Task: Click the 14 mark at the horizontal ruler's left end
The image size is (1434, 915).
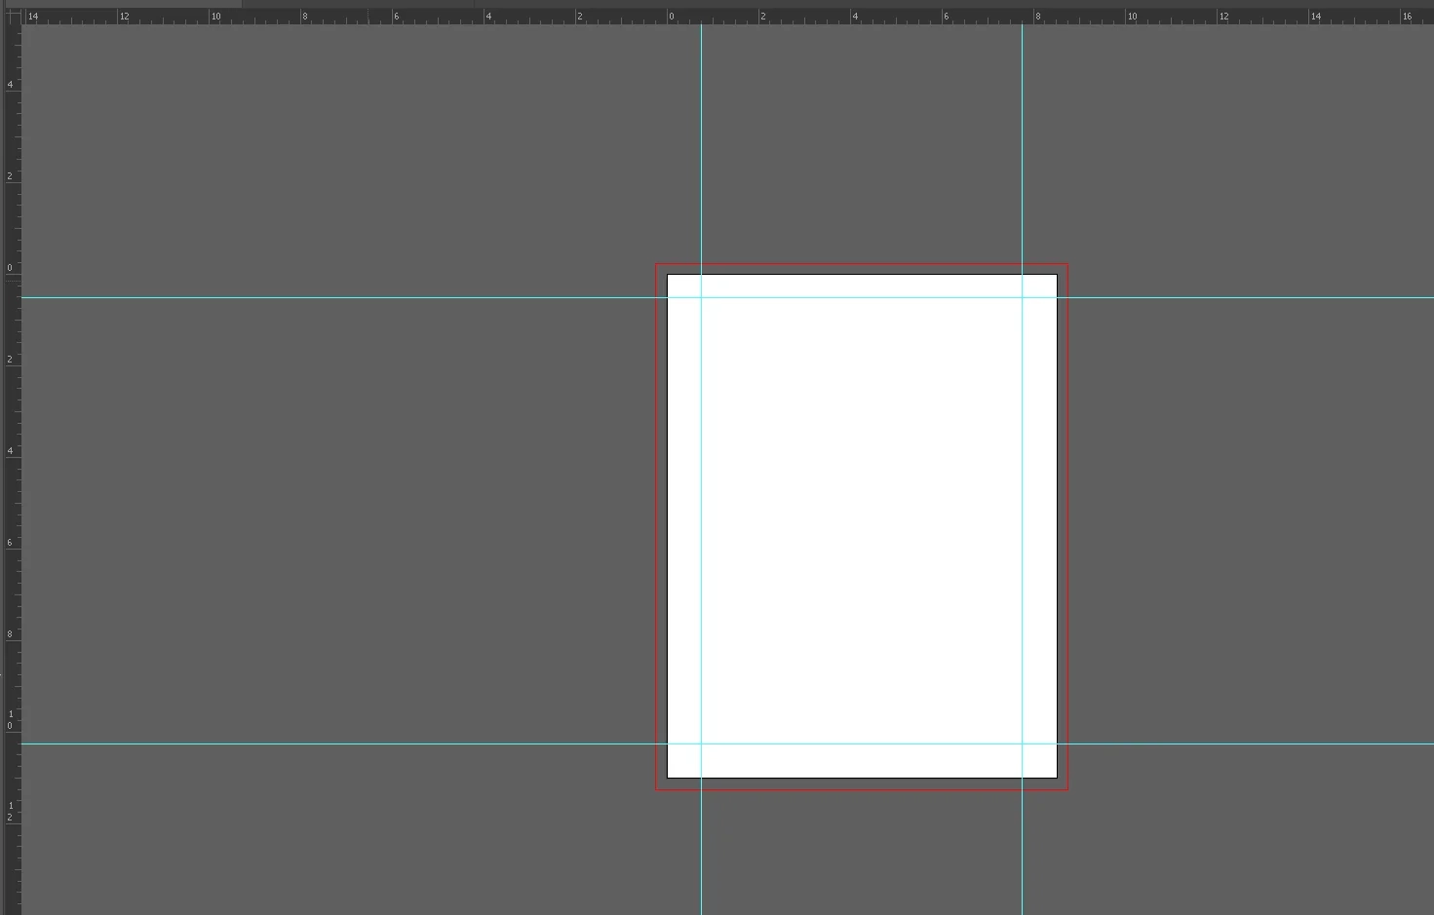Action: [x=32, y=17]
